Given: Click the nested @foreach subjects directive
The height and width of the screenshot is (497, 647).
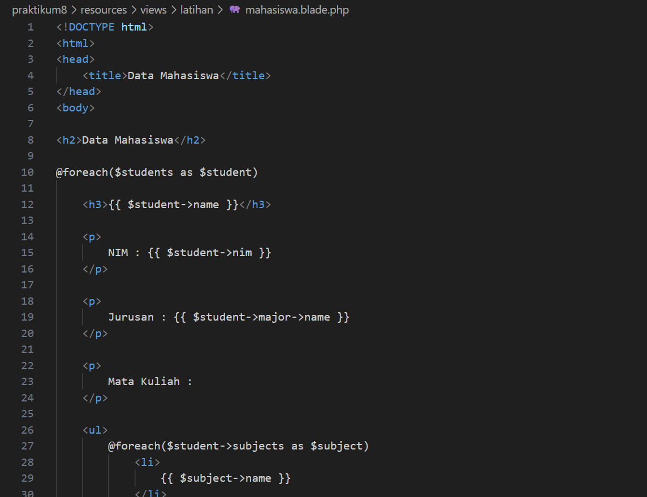Looking at the screenshot, I should (x=238, y=446).
